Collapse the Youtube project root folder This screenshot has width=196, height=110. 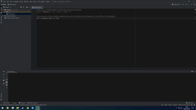pyautogui.click(x=3, y=10)
